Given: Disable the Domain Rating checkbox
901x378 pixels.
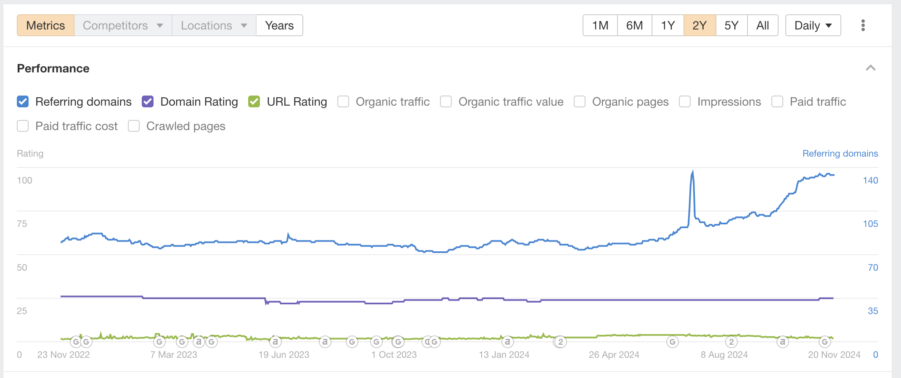Looking at the screenshot, I should tap(147, 101).
